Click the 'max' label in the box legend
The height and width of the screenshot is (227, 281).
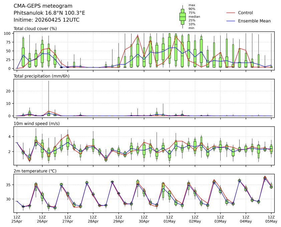pyautogui.click(x=192, y=5)
